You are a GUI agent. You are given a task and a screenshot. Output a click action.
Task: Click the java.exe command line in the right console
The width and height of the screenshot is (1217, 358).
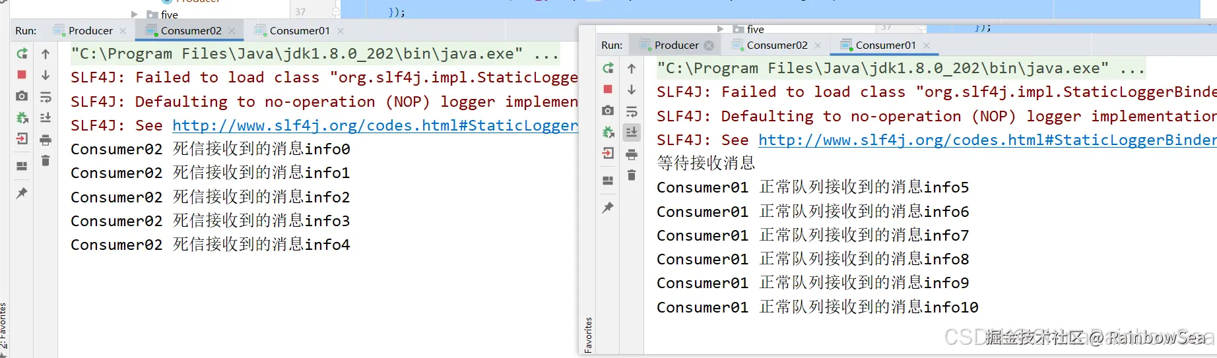901,68
